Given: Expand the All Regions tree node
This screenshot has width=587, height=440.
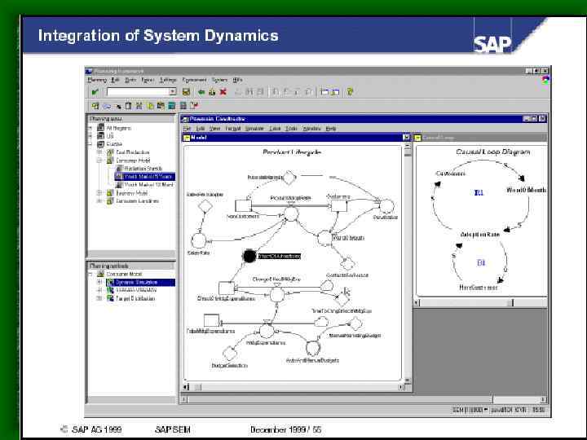Looking at the screenshot, I should pos(90,128).
